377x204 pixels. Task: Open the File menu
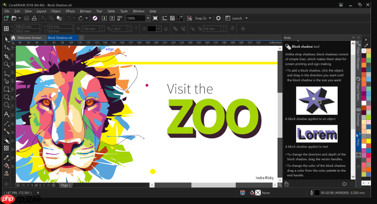[7, 11]
